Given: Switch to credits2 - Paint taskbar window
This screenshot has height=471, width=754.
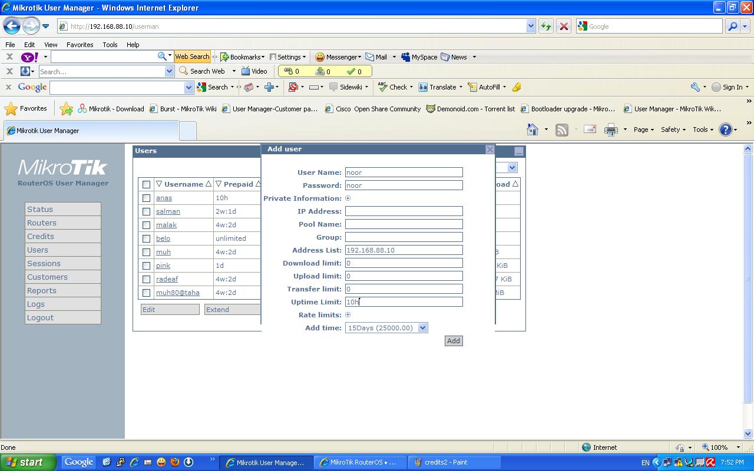Looking at the screenshot, I should 454,462.
